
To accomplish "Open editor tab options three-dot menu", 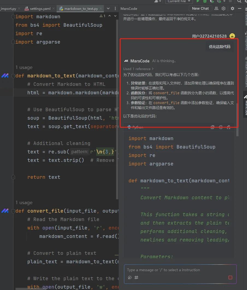I will point(115,8).
